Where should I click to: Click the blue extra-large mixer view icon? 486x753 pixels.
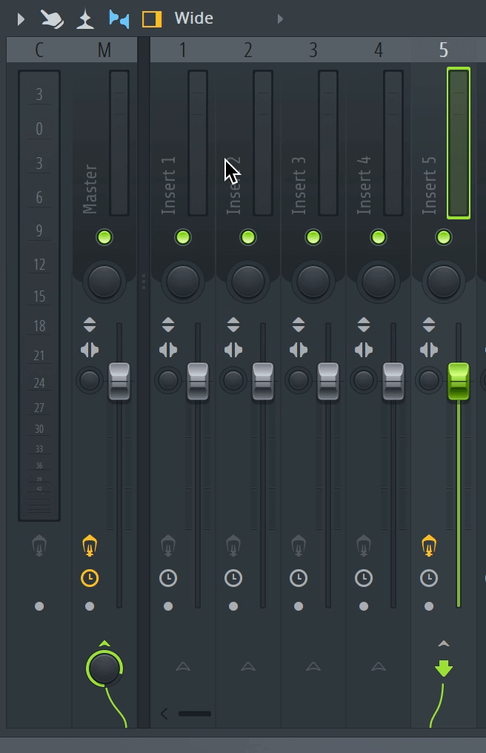coord(119,19)
